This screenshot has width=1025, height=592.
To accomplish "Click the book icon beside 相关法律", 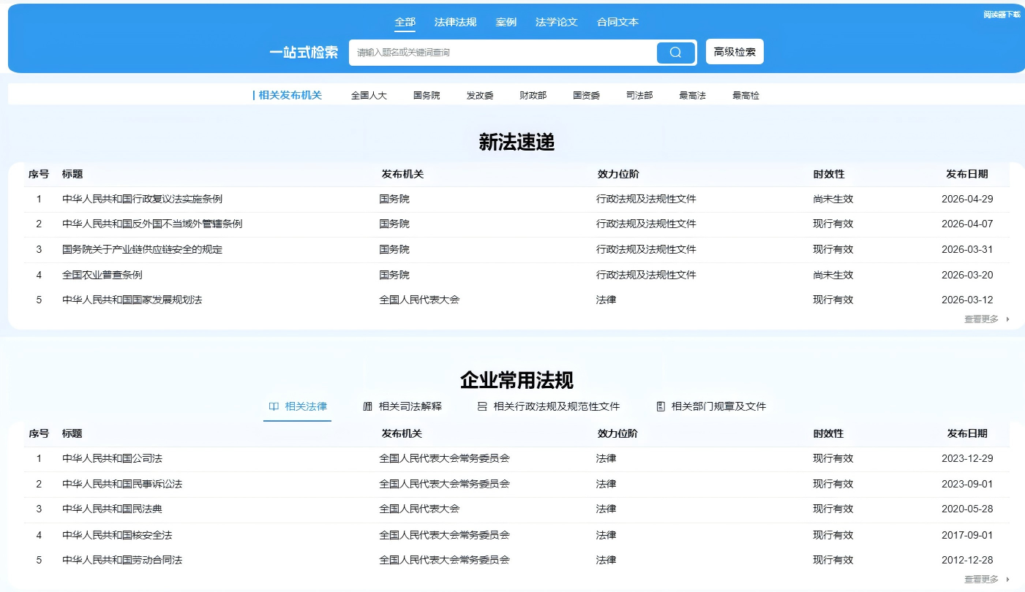I will coord(274,406).
